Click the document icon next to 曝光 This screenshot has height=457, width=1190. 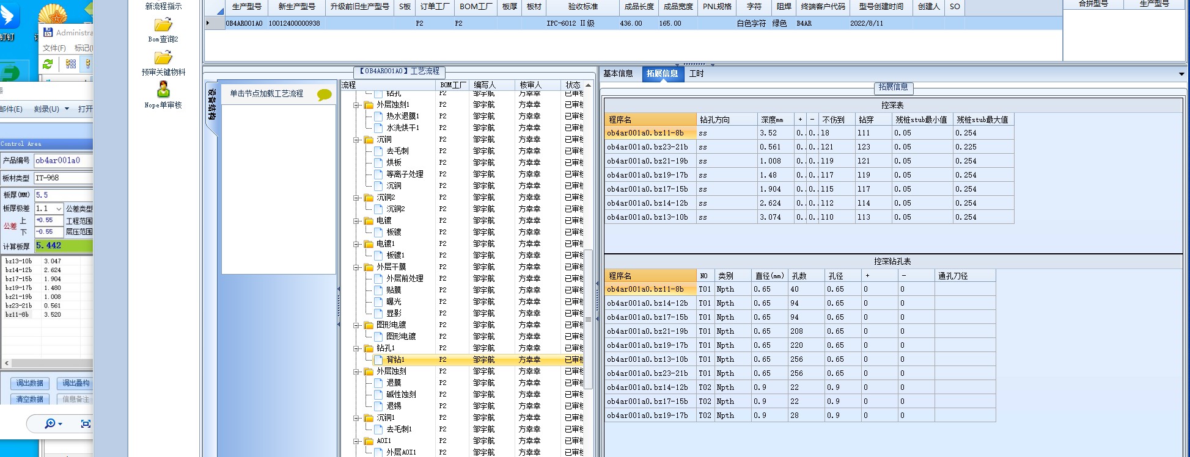tap(378, 302)
